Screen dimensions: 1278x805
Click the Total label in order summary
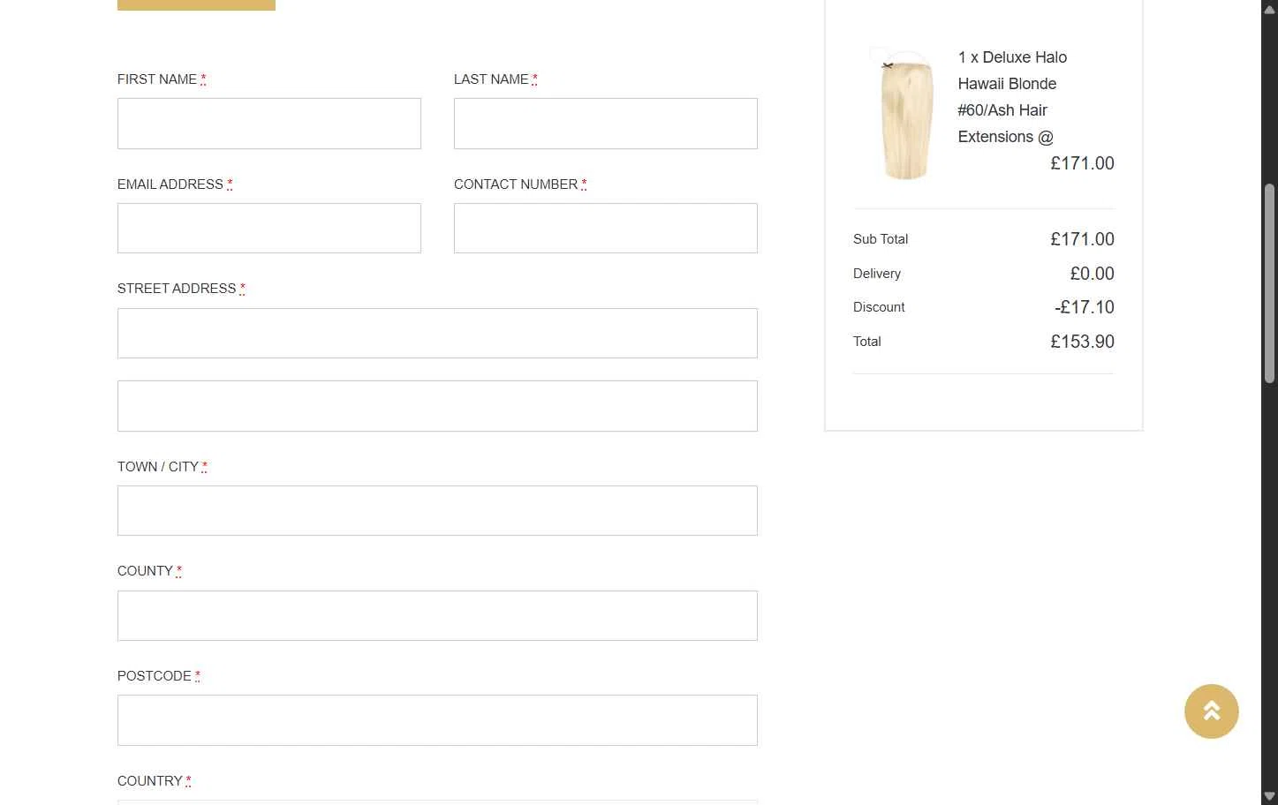coord(867,342)
